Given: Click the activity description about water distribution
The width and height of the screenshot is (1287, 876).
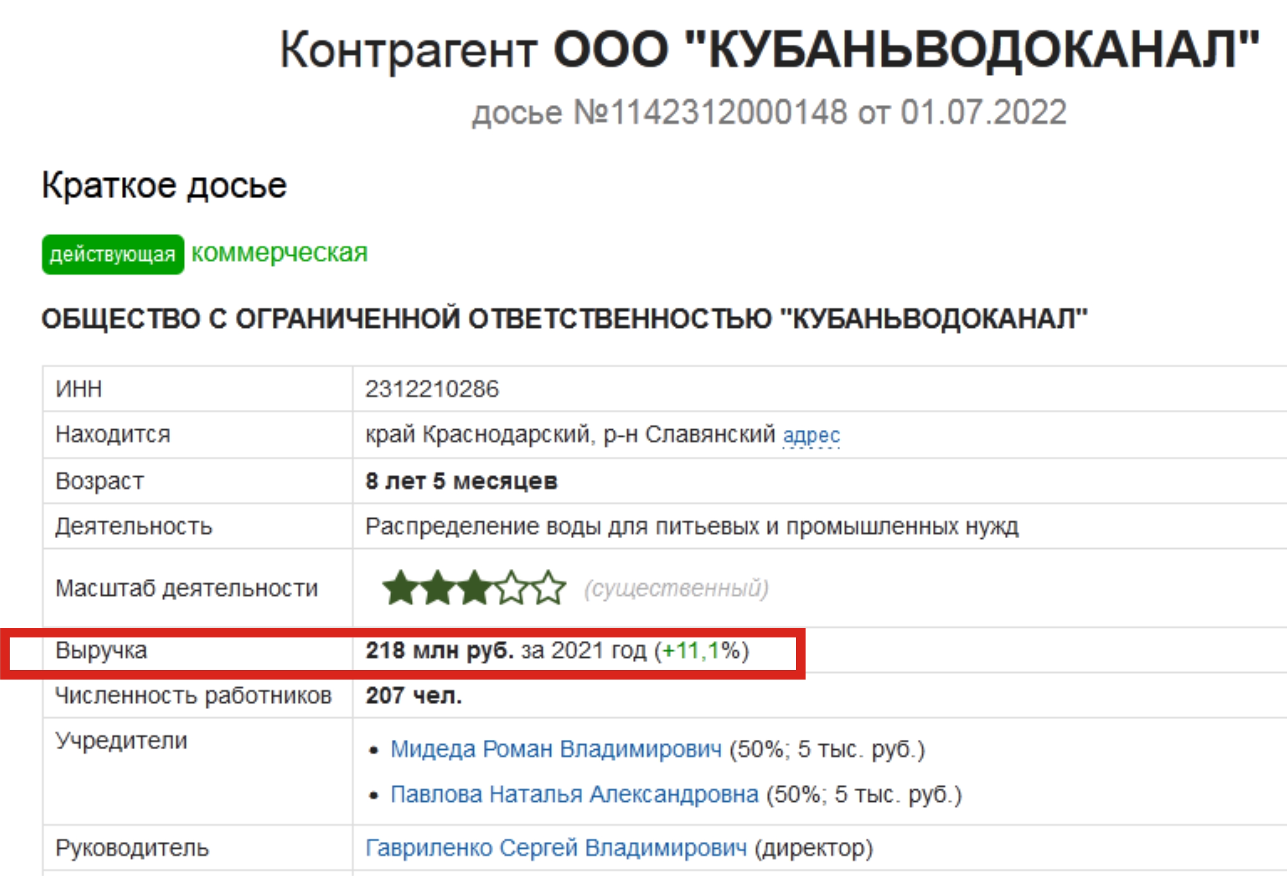Looking at the screenshot, I should pos(692,527).
